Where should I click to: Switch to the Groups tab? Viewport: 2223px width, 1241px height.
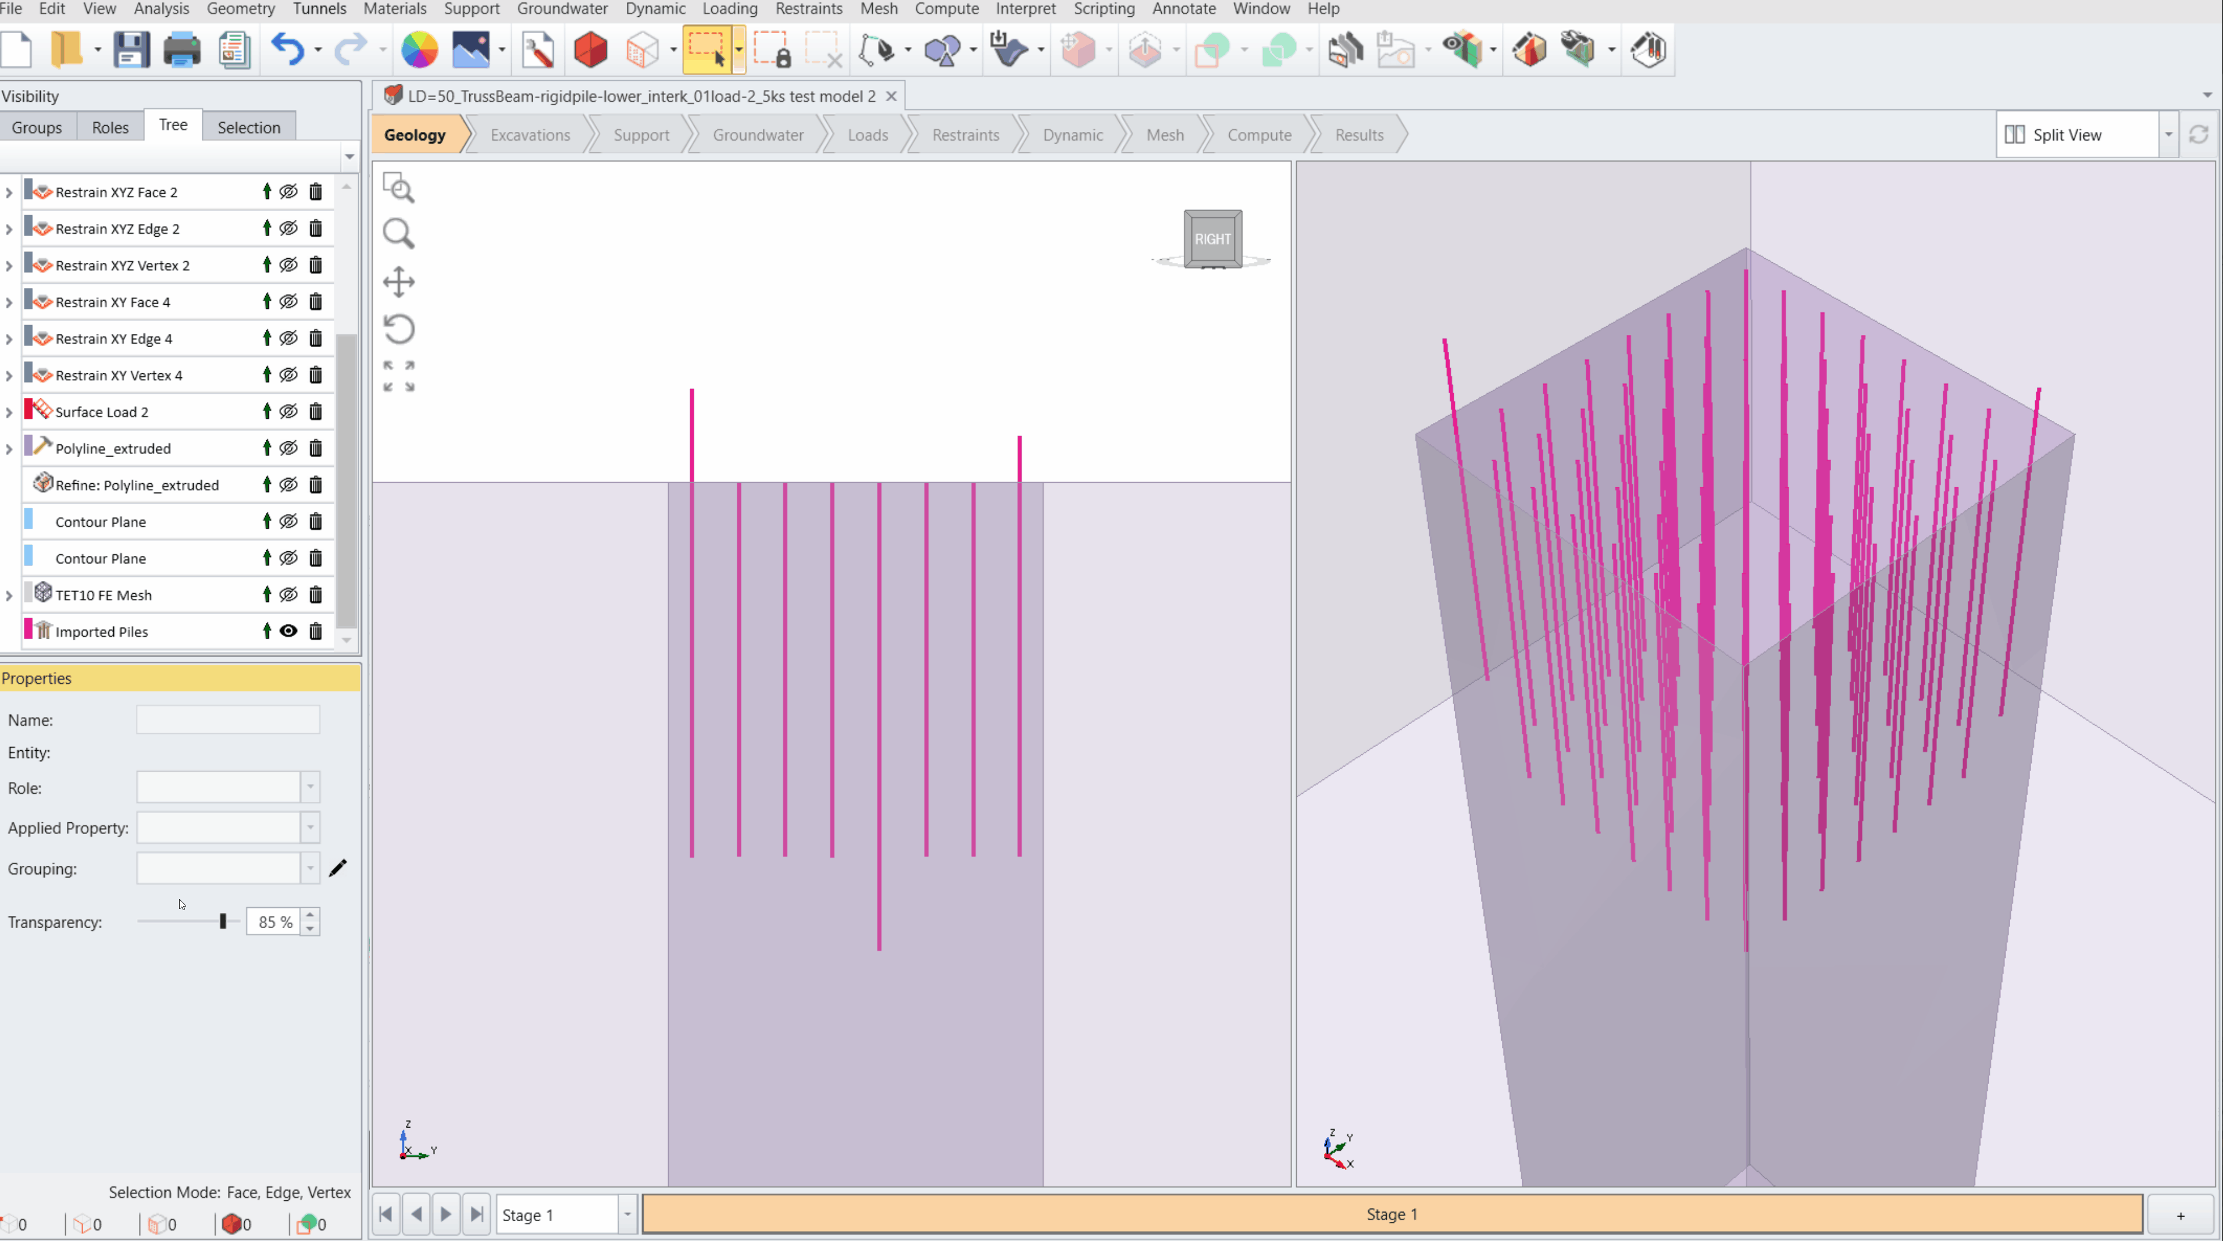(x=37, y=127)
